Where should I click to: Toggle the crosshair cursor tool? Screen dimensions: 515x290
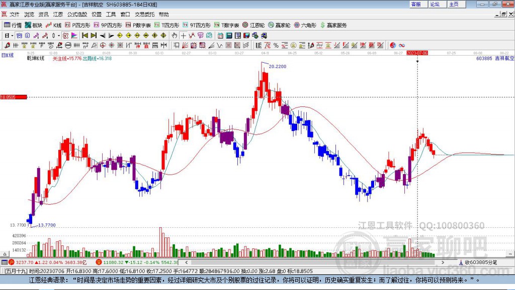coord(183,36)
